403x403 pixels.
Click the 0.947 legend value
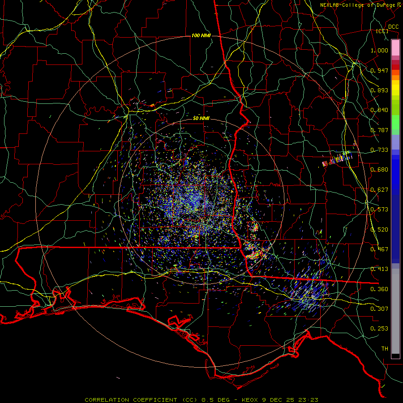pos(379,70)
